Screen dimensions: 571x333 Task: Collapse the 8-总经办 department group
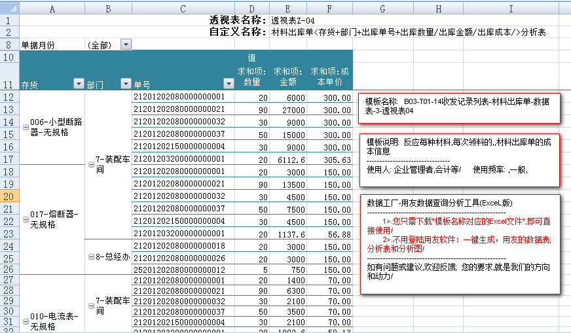click(x=91, y=257)
